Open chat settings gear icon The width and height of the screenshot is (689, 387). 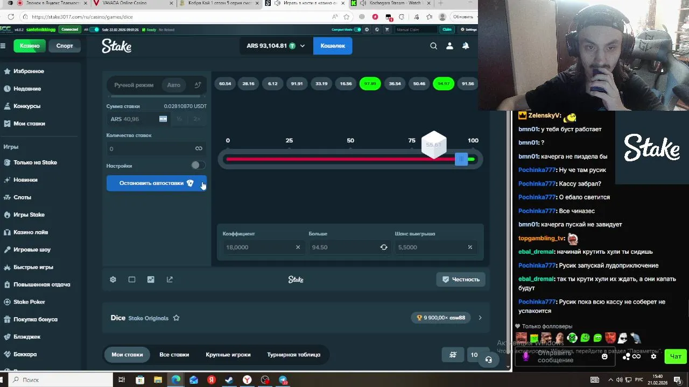[653, 356]
